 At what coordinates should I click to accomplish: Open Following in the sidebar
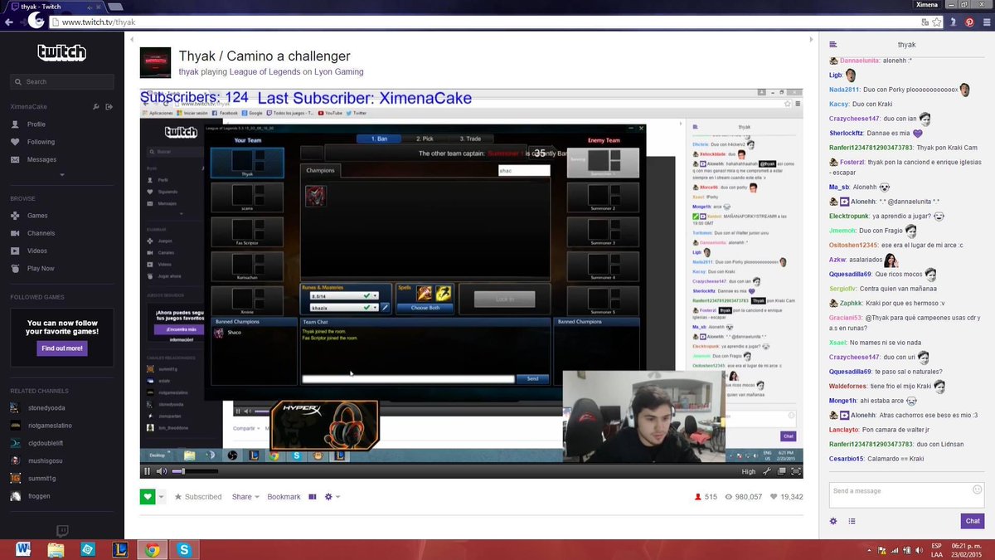pos(41,142)
